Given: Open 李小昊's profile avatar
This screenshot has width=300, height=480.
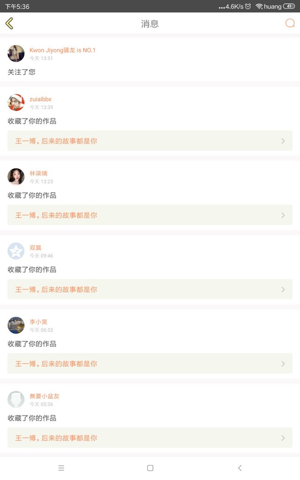Looking at the screenshot, I should [16, 325].
